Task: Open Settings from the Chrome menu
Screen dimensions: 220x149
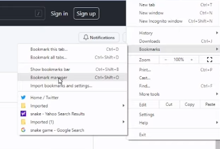Action: 174,115
